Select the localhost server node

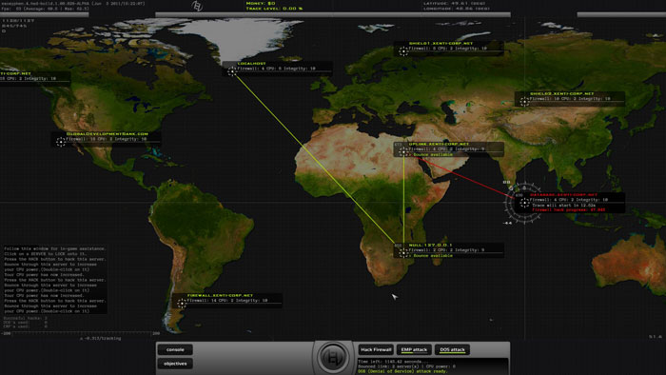point(231,71)
